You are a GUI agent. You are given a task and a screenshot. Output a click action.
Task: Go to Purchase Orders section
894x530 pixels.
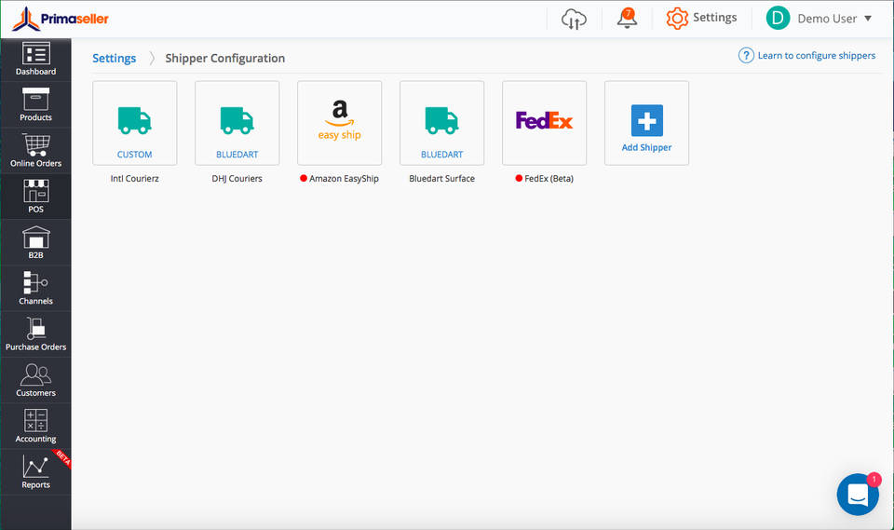(35, 333)
